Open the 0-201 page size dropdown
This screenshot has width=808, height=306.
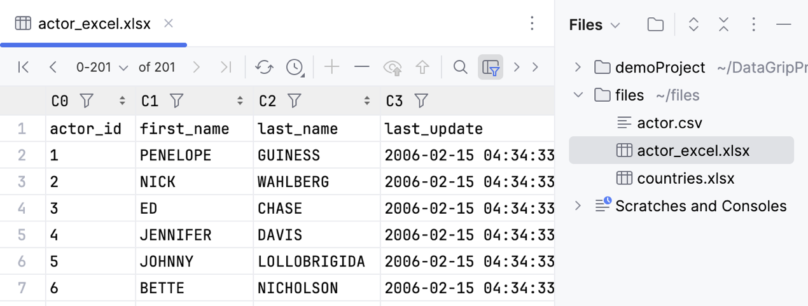tap(102, 67)
